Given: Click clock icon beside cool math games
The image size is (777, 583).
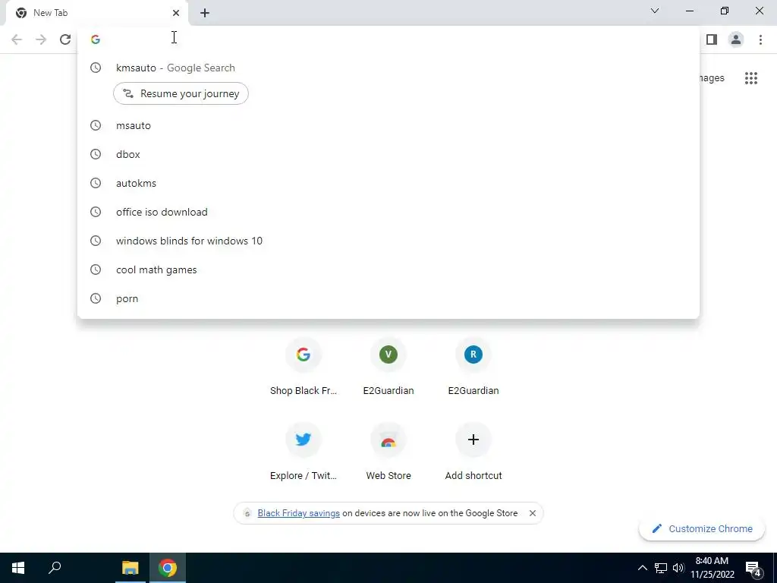Looking at the screenshot, I should click(x=96, y=269).
